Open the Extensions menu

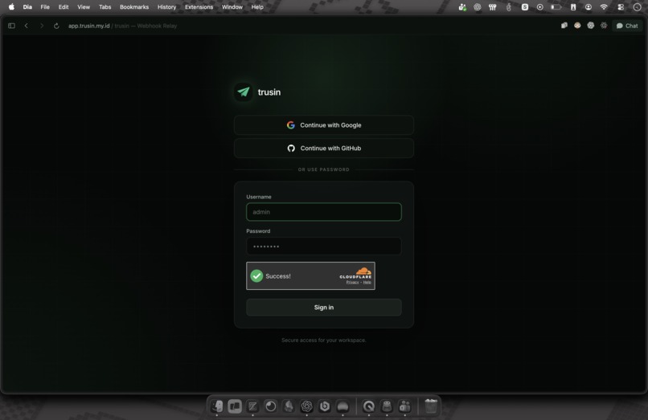coord(199,7)
